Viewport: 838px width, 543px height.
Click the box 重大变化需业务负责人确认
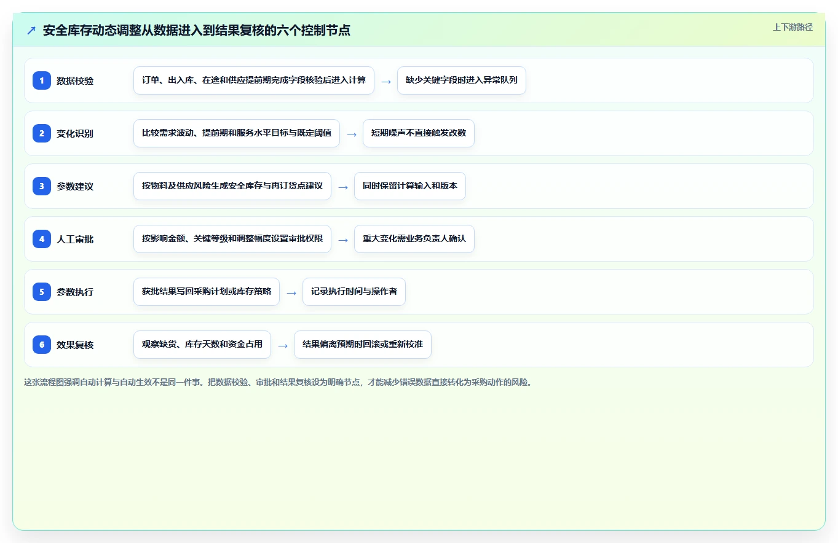(x=414, y=239)
